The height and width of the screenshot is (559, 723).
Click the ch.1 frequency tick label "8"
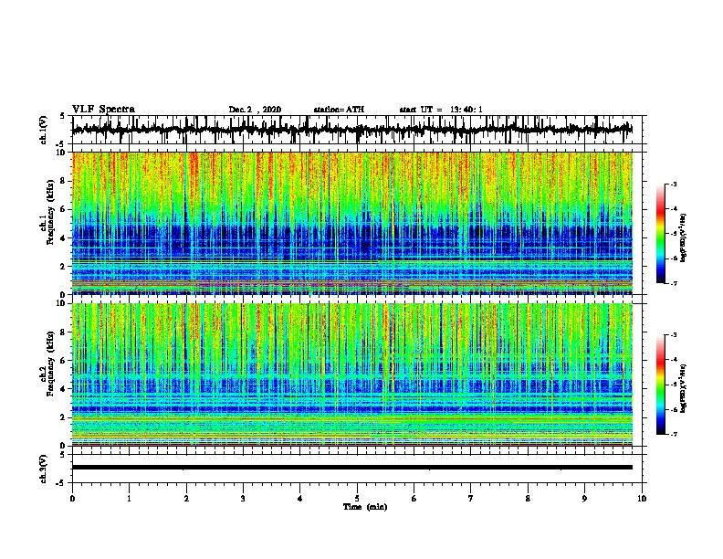[64, 181]
